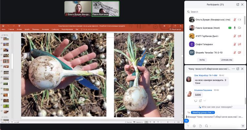The image size is (247, 130).
Task: Select slide 24 thumbnail
Action: (6, 67)
